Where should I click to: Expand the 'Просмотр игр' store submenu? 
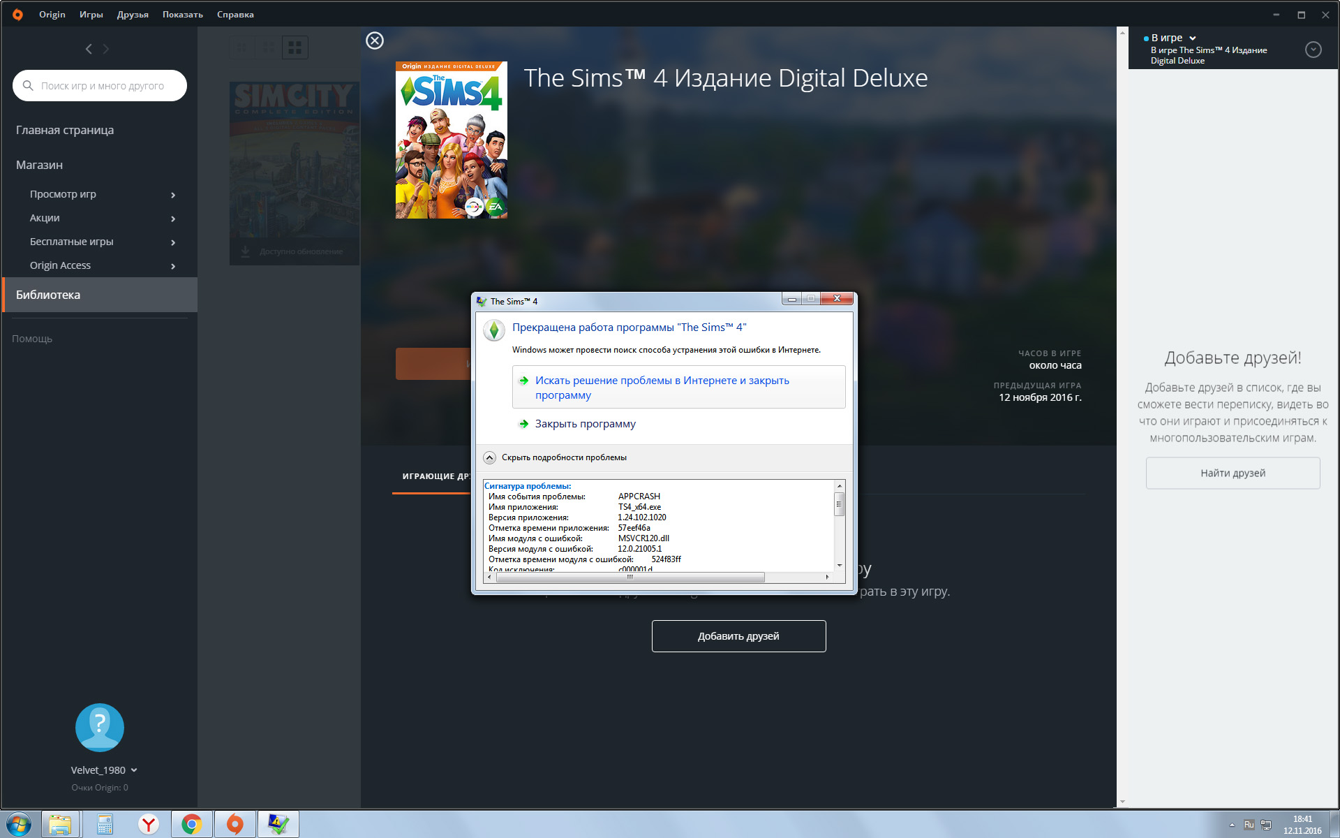click(x=172, y=194)
